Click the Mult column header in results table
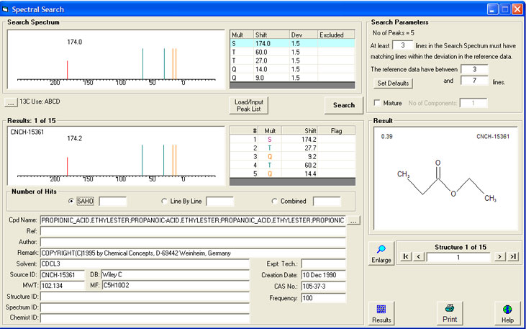526x329 pixels. pyautogui.click(x=271, y=130)
